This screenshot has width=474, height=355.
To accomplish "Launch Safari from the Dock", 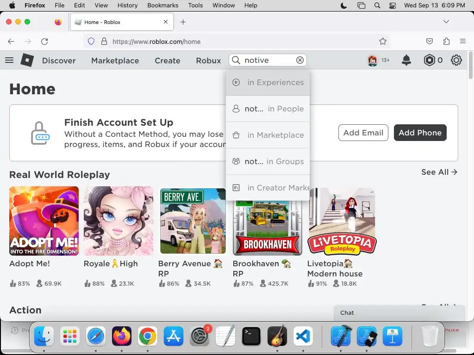I will pos(96,336).
